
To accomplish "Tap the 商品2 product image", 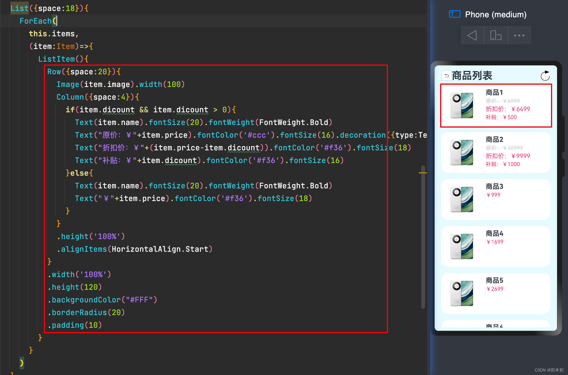I will click(x=462, y=152).
